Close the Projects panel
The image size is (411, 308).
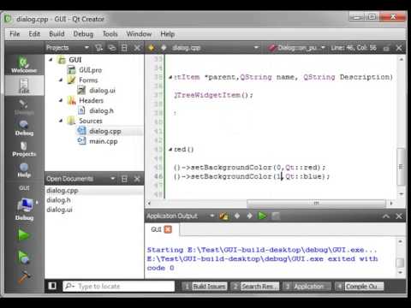pos(137,48)
